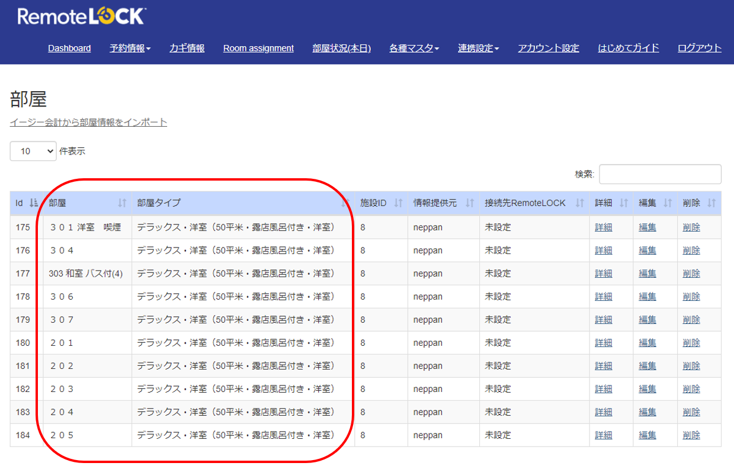This screenshot has width=734, height=466.
Task: Open 部屋状況(本日) from navigation
Action: point(342,48)
